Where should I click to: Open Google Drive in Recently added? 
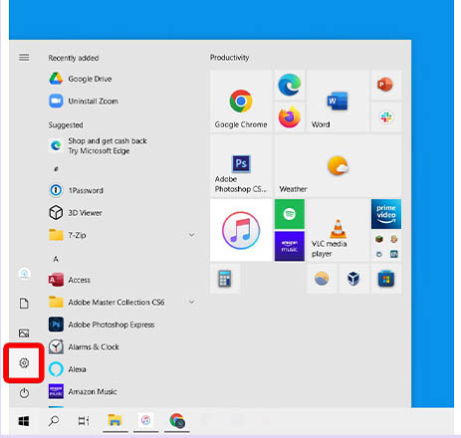pos(123,79)
